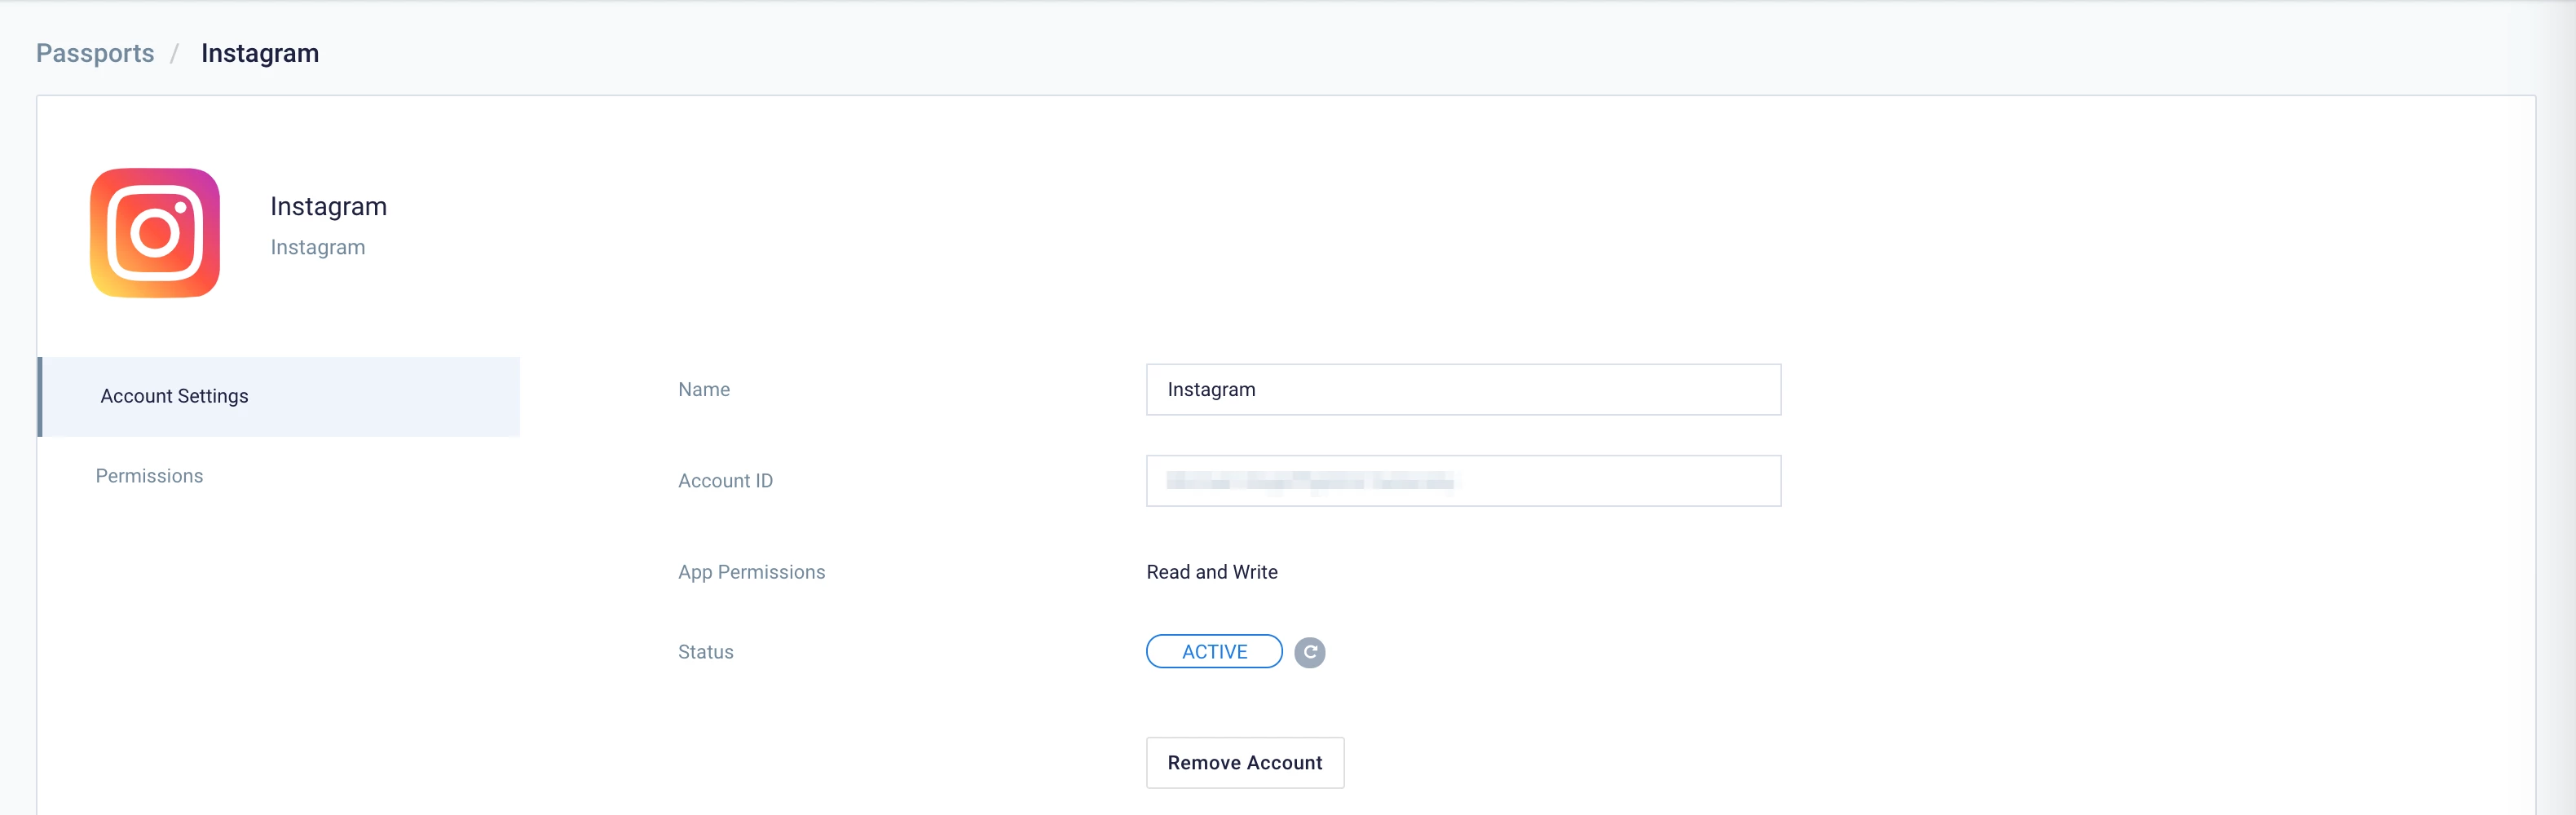Image resolution: width=2576 pixels, height=815 pixels.
Task: Focus the Name input field
Action: tap(1463, 389)
